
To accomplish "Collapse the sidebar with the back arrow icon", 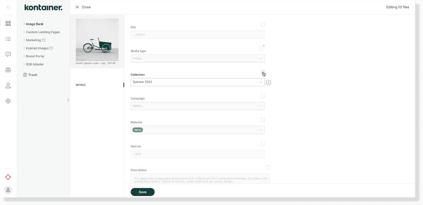I will 8,7.
